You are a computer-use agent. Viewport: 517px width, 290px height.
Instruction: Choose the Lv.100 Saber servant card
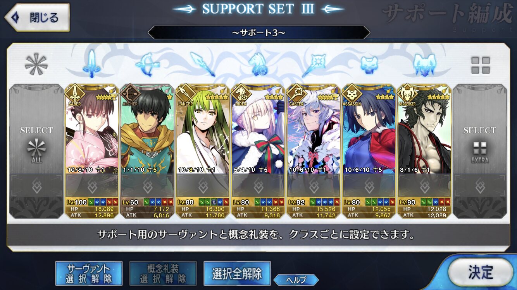tap(91, 151)
